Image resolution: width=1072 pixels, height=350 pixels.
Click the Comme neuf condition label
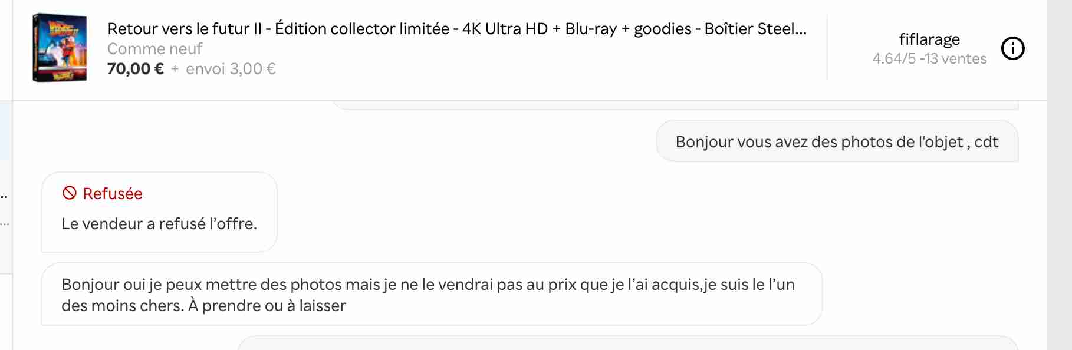(154, 49)
